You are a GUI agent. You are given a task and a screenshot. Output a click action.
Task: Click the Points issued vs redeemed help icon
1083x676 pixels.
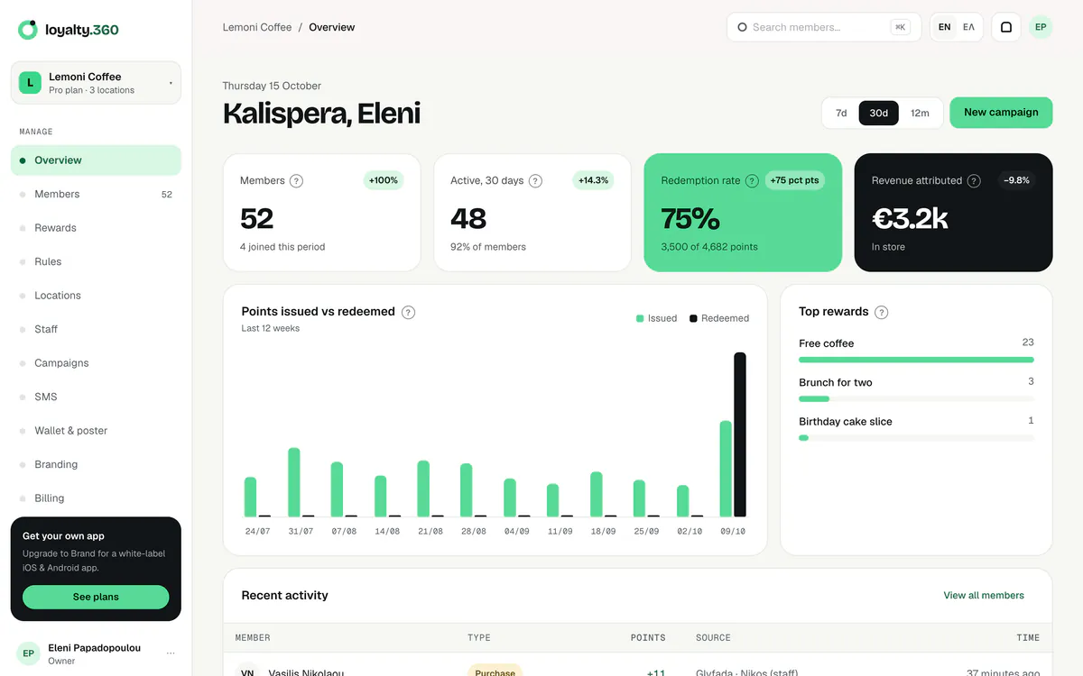click(408, 312)
